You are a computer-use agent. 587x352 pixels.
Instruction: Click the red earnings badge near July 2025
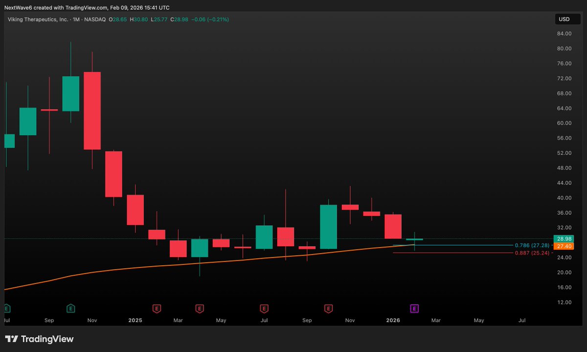[264, 309]
